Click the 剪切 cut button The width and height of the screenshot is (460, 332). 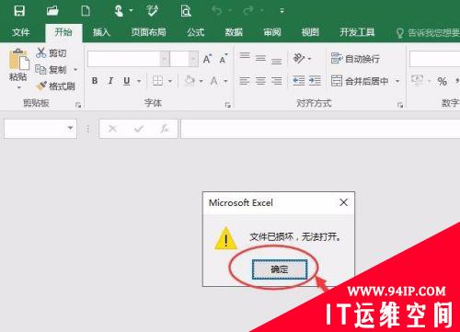click(52, 53)
